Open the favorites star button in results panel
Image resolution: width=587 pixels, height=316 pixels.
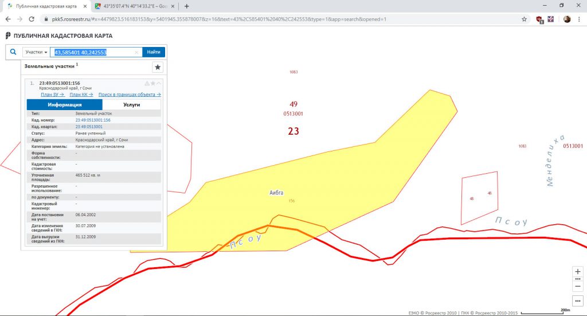[158, 67]
